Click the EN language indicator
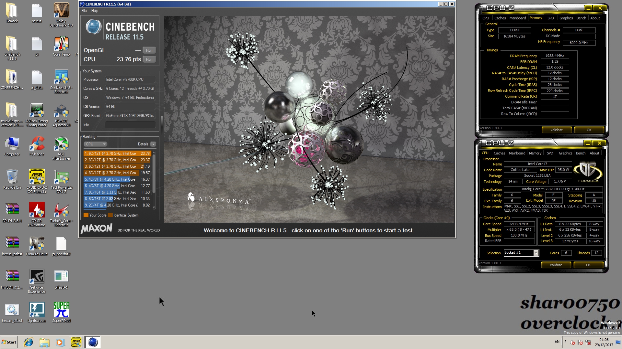This screenshot has width=622, height=349. point(557,342)
